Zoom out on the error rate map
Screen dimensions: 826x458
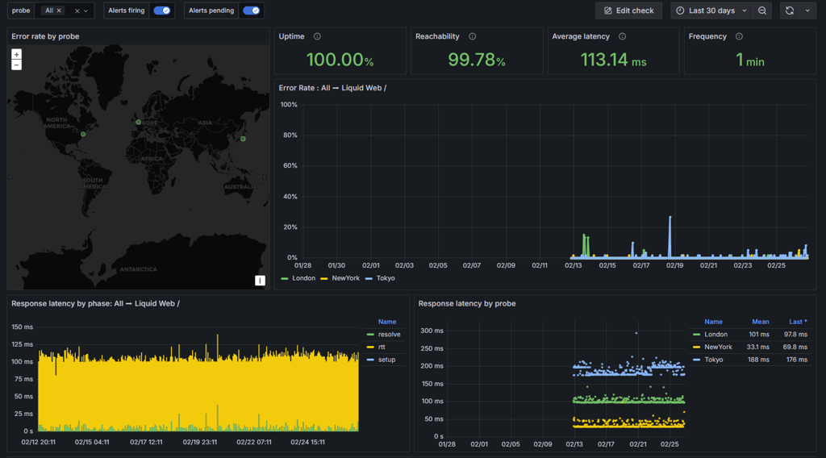click(x=16, y=65)
